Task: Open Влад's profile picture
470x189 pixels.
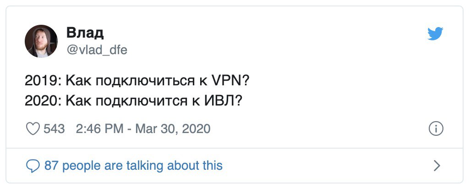Action: pyautogui.click(x=41, y=41)
